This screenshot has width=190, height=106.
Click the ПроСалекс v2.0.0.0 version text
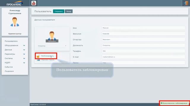(38, 105)
